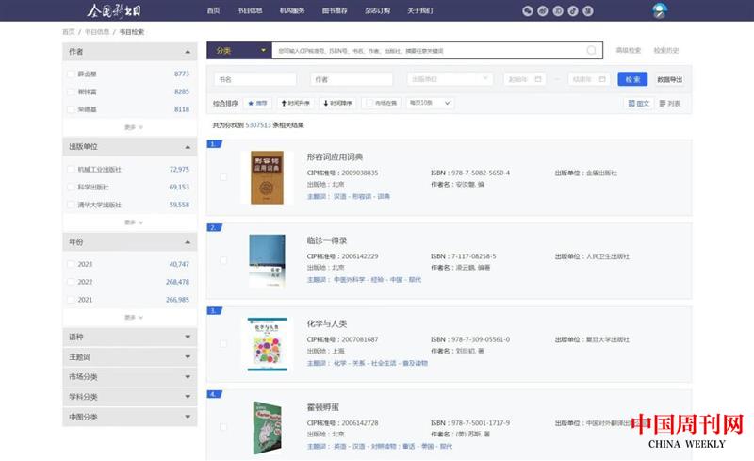
Task: Select checkbox for 形容词应用词典 result
Action: point(223,177)
